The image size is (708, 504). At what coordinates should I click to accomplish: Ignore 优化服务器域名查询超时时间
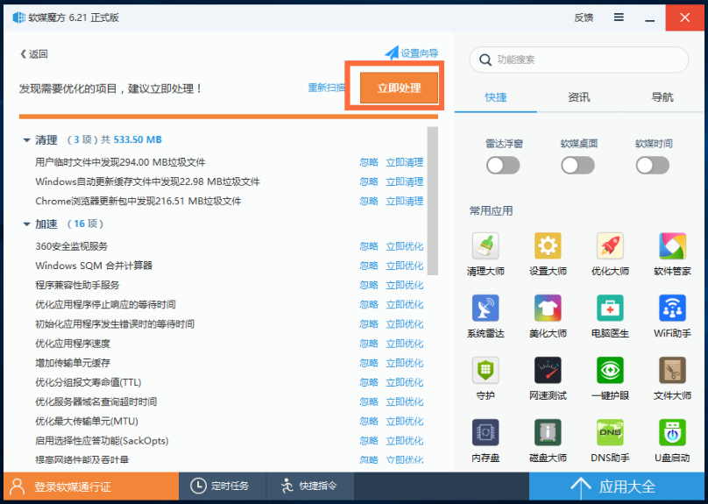369,401
